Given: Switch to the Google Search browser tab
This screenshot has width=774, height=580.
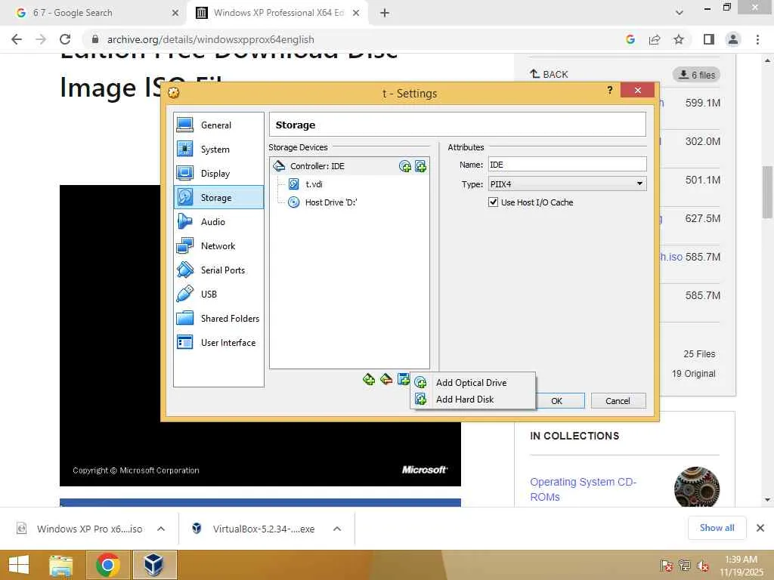Looking at the screenshot, I should pos(94,13).
